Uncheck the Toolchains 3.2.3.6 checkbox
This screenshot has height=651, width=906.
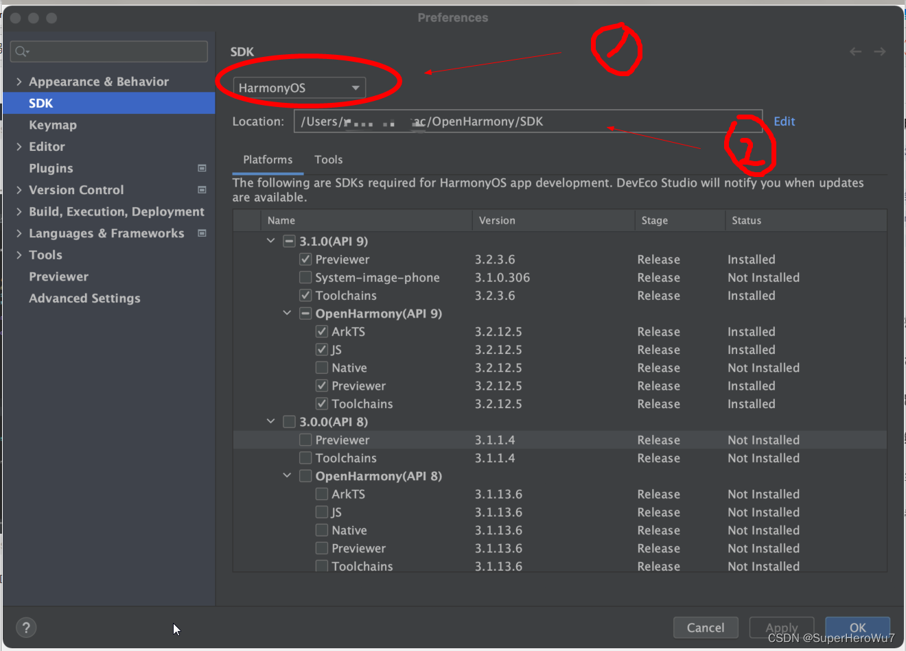click(x=305, y=296)
